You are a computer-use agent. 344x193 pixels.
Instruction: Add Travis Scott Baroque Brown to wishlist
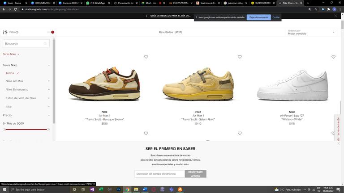(146, 57)
